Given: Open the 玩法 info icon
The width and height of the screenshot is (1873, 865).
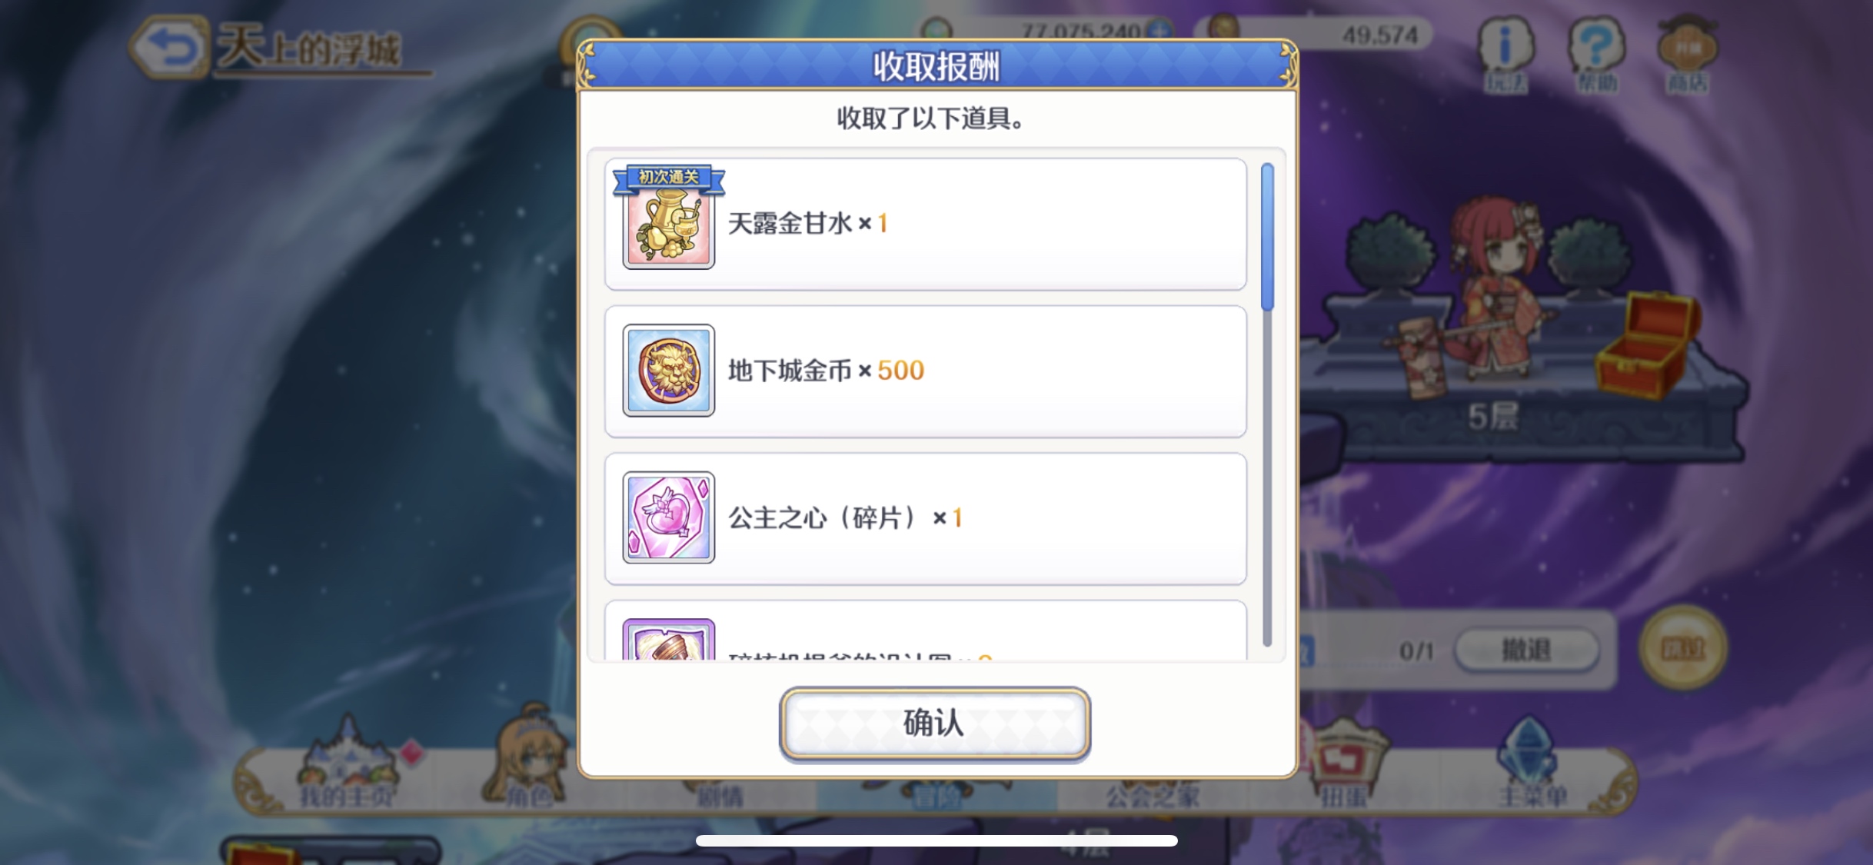Looking at the screenshot, I should 1505,55.
